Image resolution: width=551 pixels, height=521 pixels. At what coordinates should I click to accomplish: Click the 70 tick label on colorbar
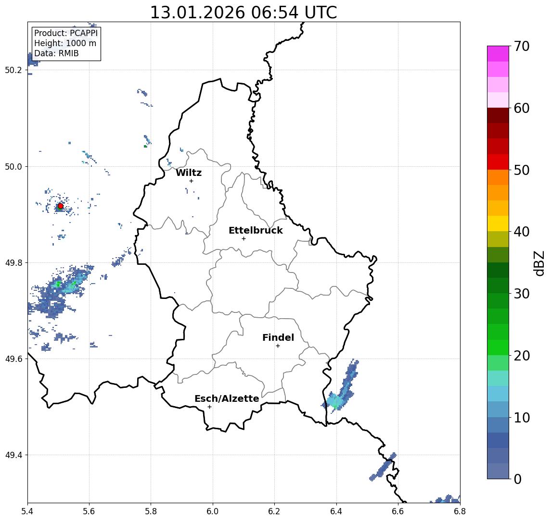click(x=522, y=46)
